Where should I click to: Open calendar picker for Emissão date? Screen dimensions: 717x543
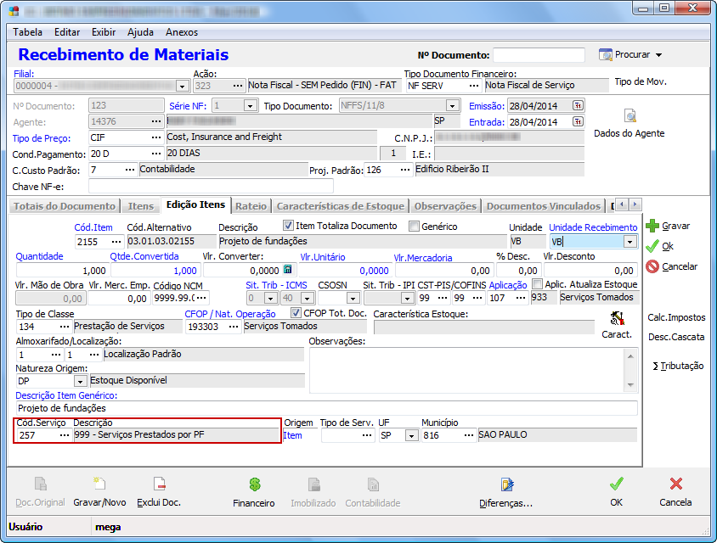(x=578, y=106)
